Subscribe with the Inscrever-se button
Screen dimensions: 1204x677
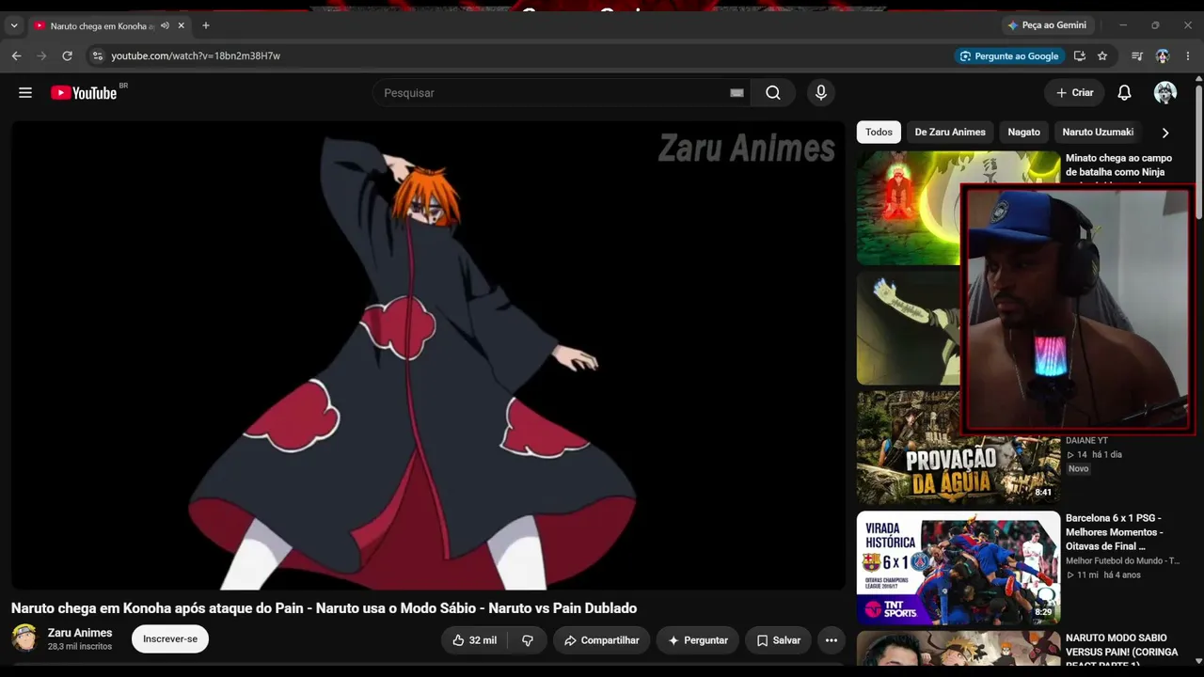tap(170, 639)
